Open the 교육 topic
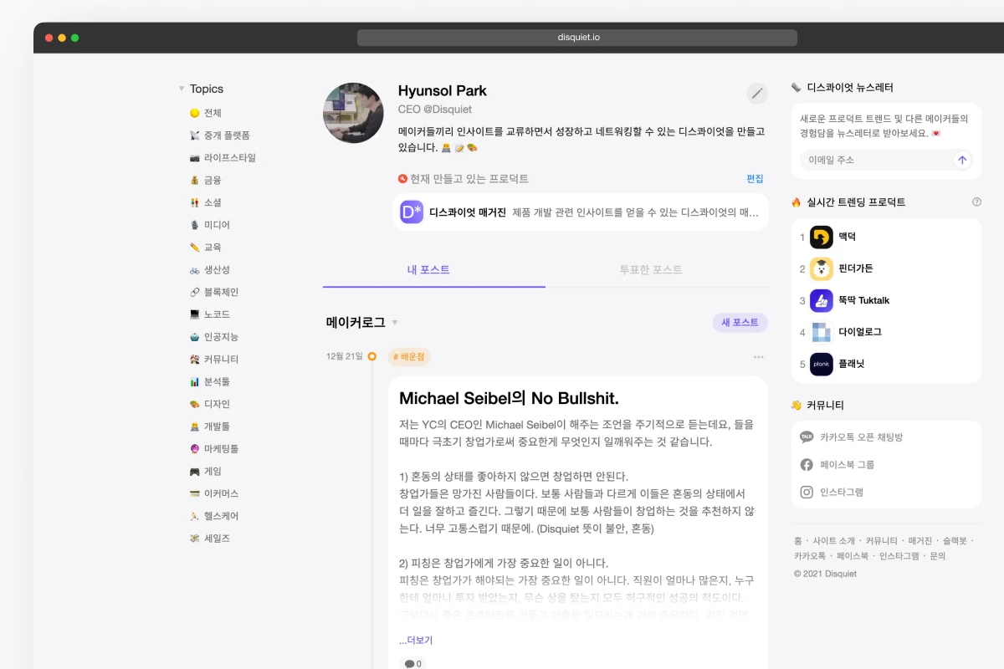The width and height of the screenshot is (1004, 669). 206,248
